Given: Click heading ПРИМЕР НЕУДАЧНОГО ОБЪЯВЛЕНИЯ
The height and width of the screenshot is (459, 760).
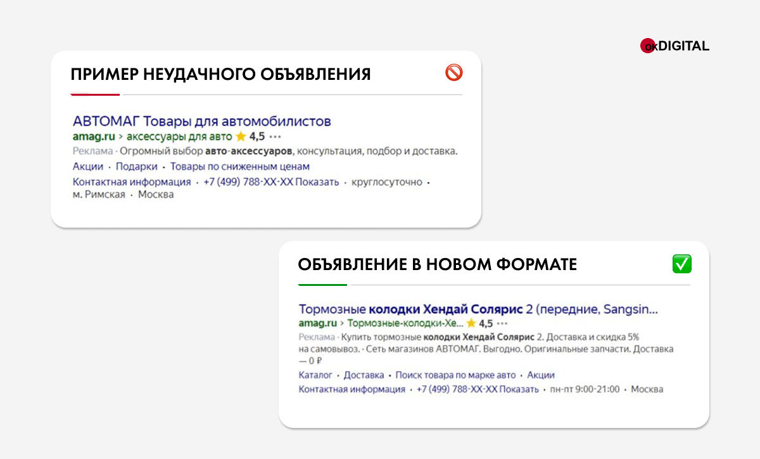Looking at the screenshot, I should [x=221, y=74].
